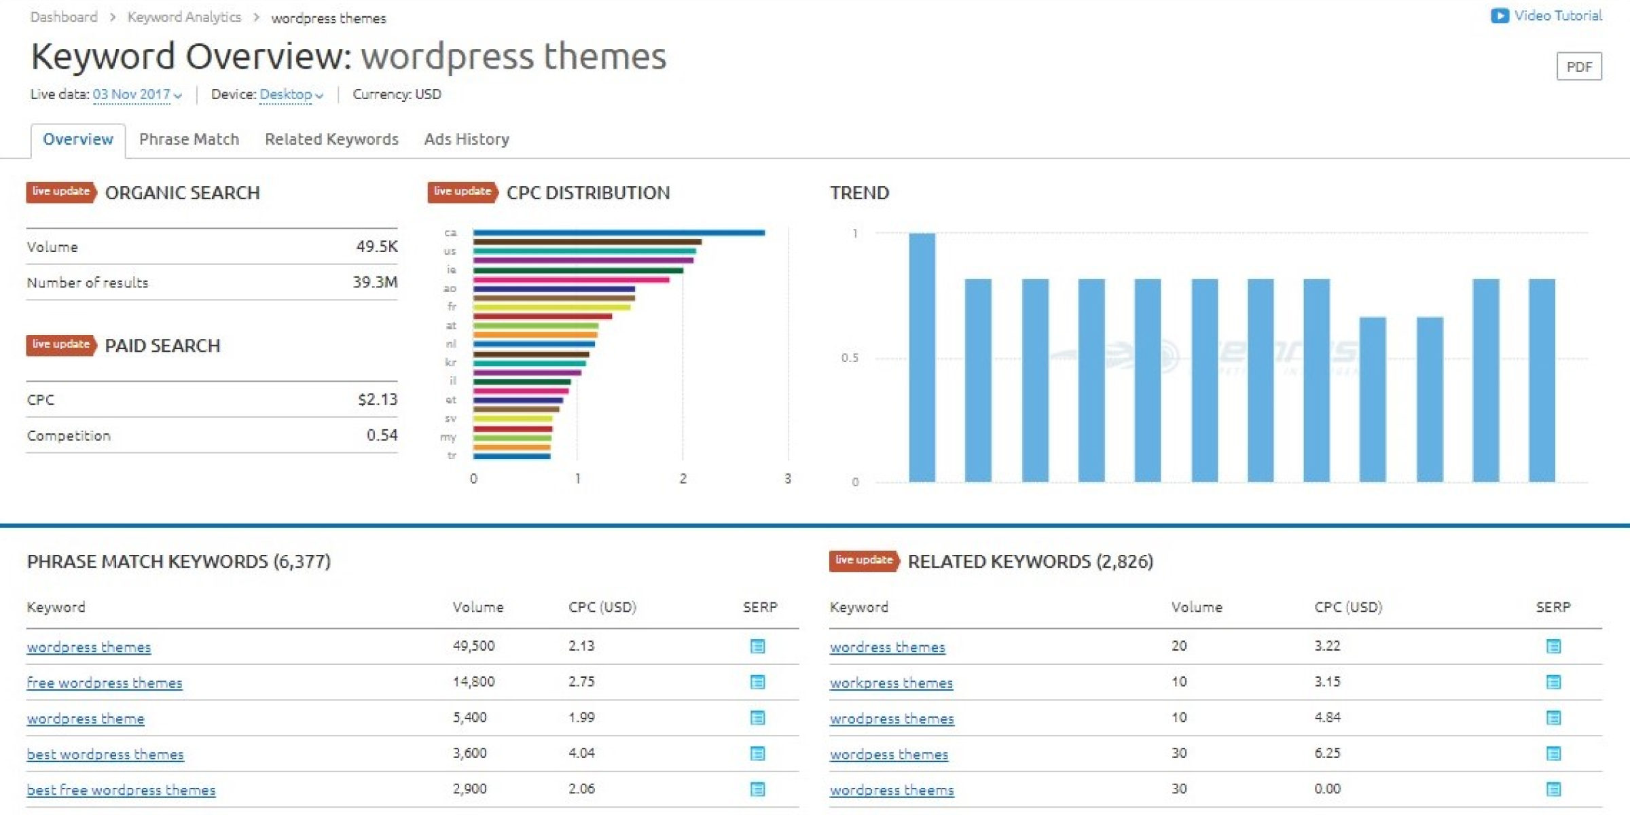
Task: Open SERP snapshot for wrodpress themes
Action: point(1553,718)
